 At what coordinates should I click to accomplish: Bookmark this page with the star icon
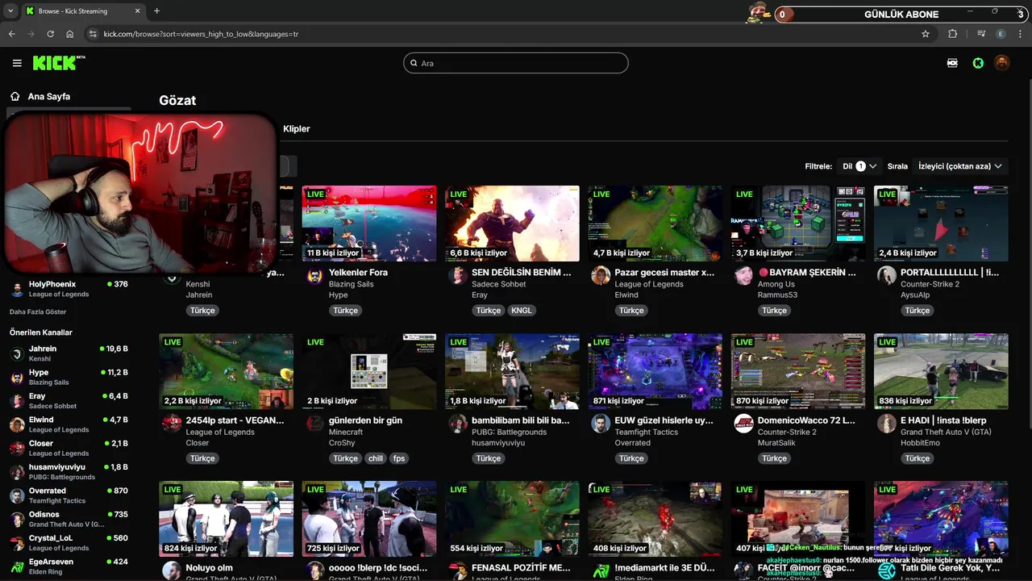point(926,34)
